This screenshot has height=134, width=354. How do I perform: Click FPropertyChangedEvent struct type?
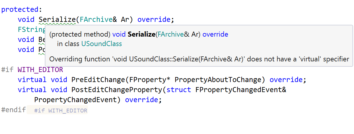[x=239, y=89]
